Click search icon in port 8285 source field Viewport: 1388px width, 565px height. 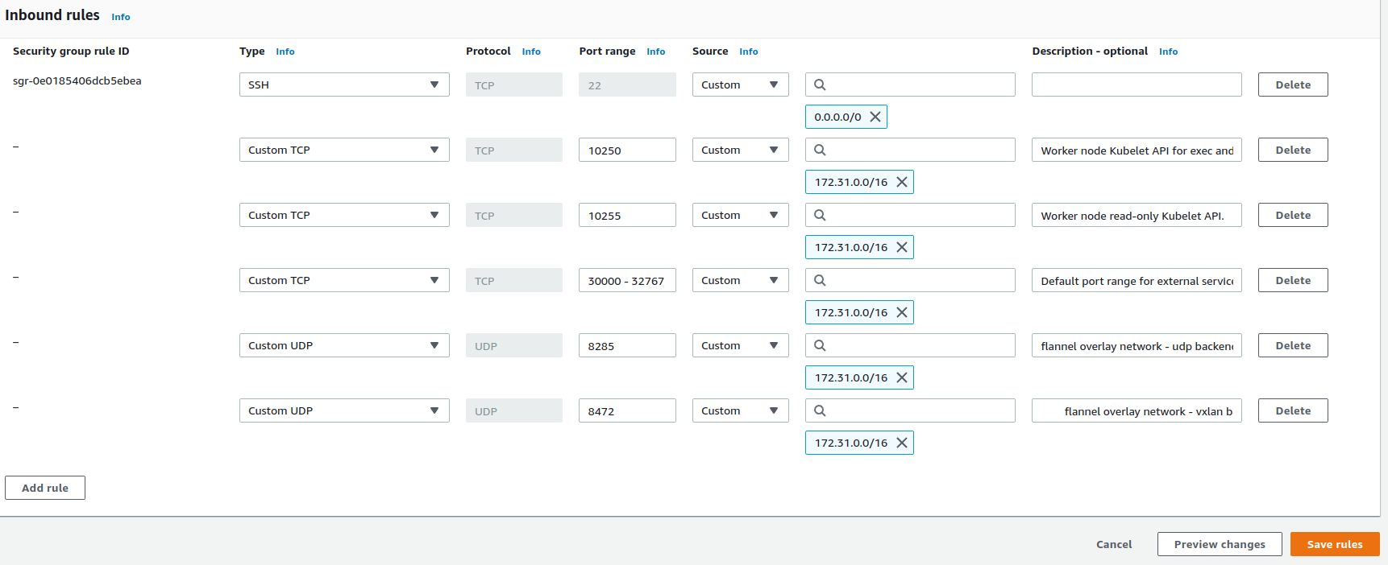820,345
